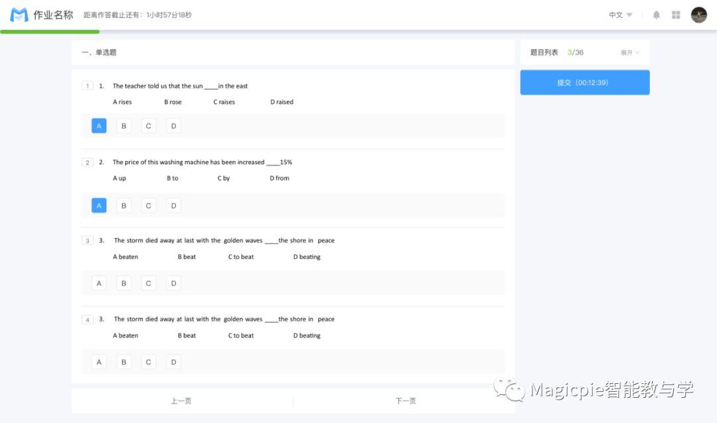Choose answer D in numbered box 3
This screenshot has height=423, width=717.
coord(173,283)
